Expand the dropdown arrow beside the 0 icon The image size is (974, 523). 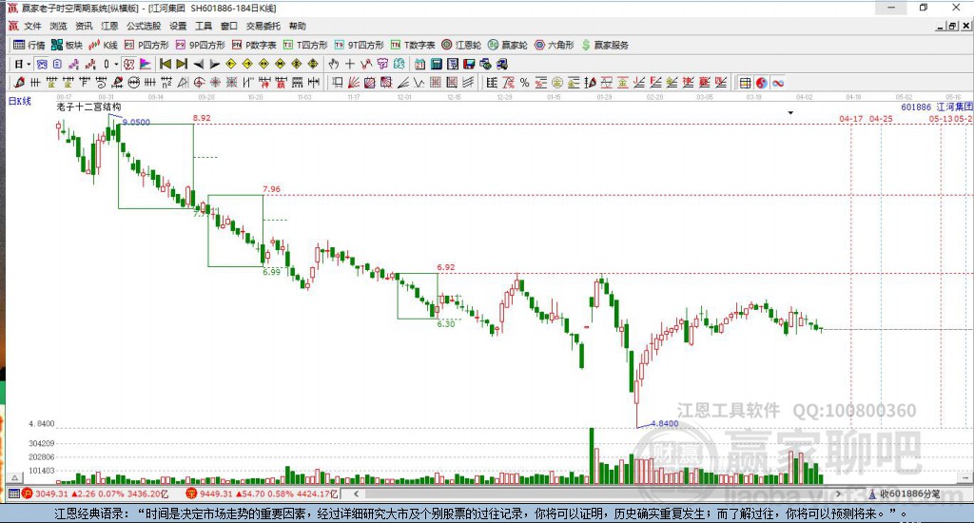tap(115, 64)
